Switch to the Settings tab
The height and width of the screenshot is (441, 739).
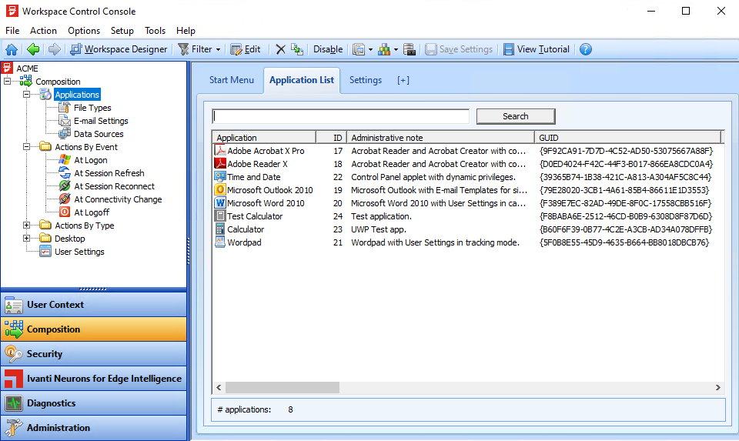tap(365, 80)
